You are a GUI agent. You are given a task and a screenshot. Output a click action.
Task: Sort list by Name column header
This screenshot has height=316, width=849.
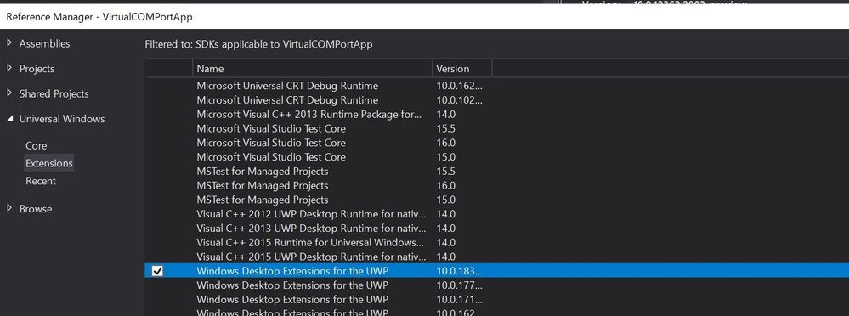point(313,69)
